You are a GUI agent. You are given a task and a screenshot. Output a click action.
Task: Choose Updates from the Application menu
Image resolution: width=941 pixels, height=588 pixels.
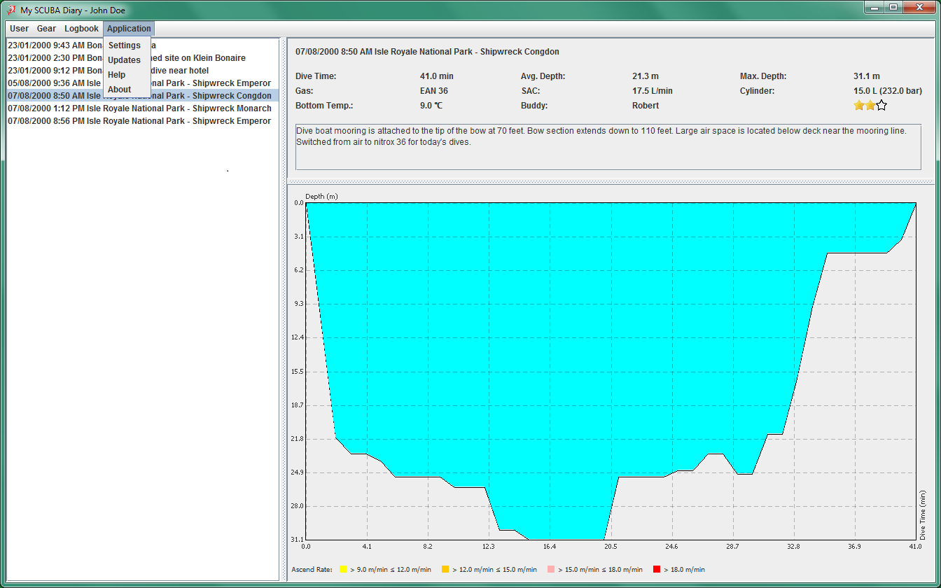coord(125,60)
